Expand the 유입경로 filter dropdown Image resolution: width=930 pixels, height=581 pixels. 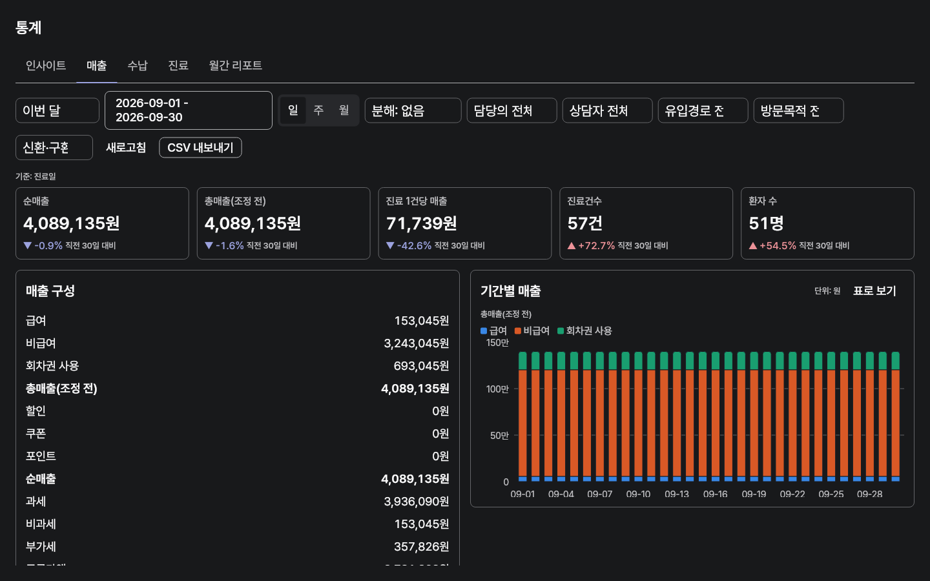(x=703, y=110)
